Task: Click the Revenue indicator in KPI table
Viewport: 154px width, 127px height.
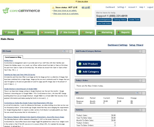Action: click(80, 101)
